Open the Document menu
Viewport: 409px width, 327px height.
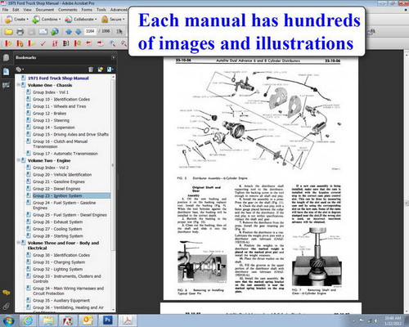click(x=45, y=10)
